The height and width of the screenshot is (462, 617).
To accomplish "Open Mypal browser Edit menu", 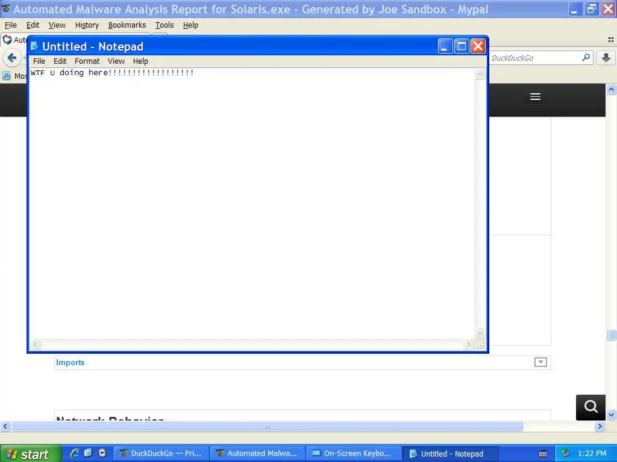I will coord(33,25).
